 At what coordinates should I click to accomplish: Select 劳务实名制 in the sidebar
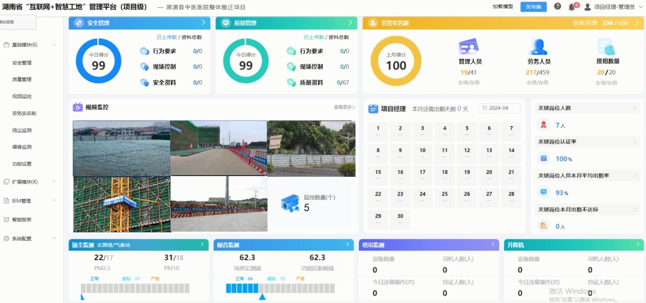[x=24, y=114]
